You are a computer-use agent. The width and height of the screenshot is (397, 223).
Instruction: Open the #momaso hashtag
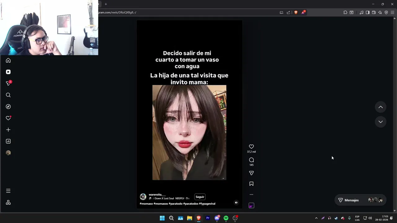point(146,204)
